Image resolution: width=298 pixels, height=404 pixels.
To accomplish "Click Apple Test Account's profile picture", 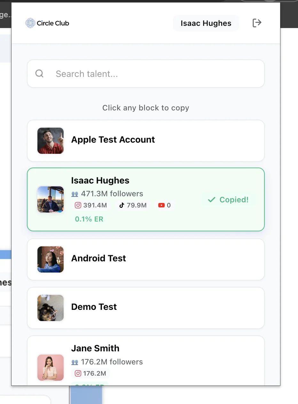I will 50,140.
